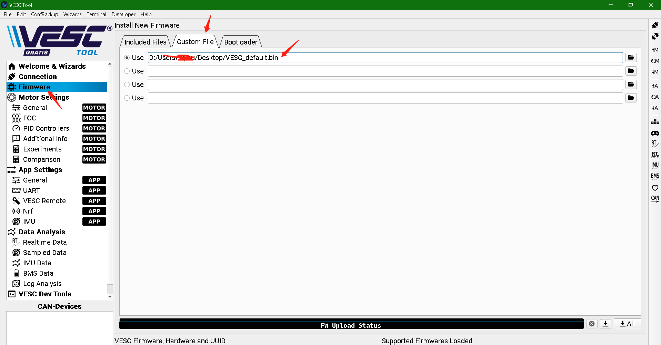Open App Settings section

pyautogui.click(x=57, y=170)
